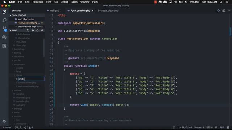Open the macOS Notification Center

[227, 2]
